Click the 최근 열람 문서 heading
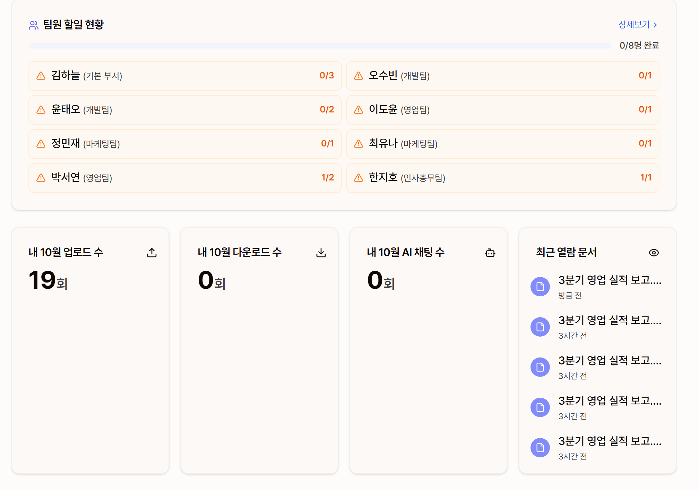This screenshot has height=490, width=699. [566, 252]
